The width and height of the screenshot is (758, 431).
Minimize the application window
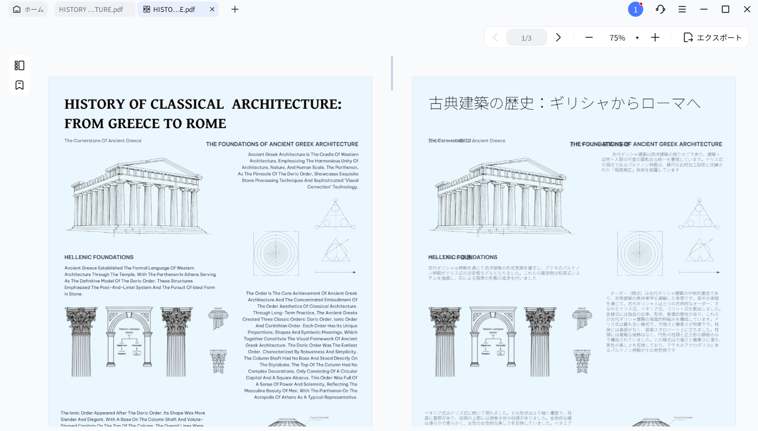click(x=704, y=9)
